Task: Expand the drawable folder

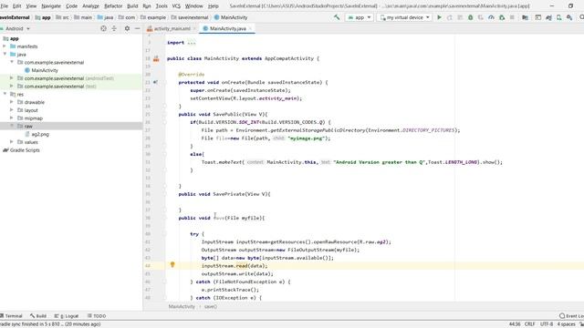Action: (12, 102)
